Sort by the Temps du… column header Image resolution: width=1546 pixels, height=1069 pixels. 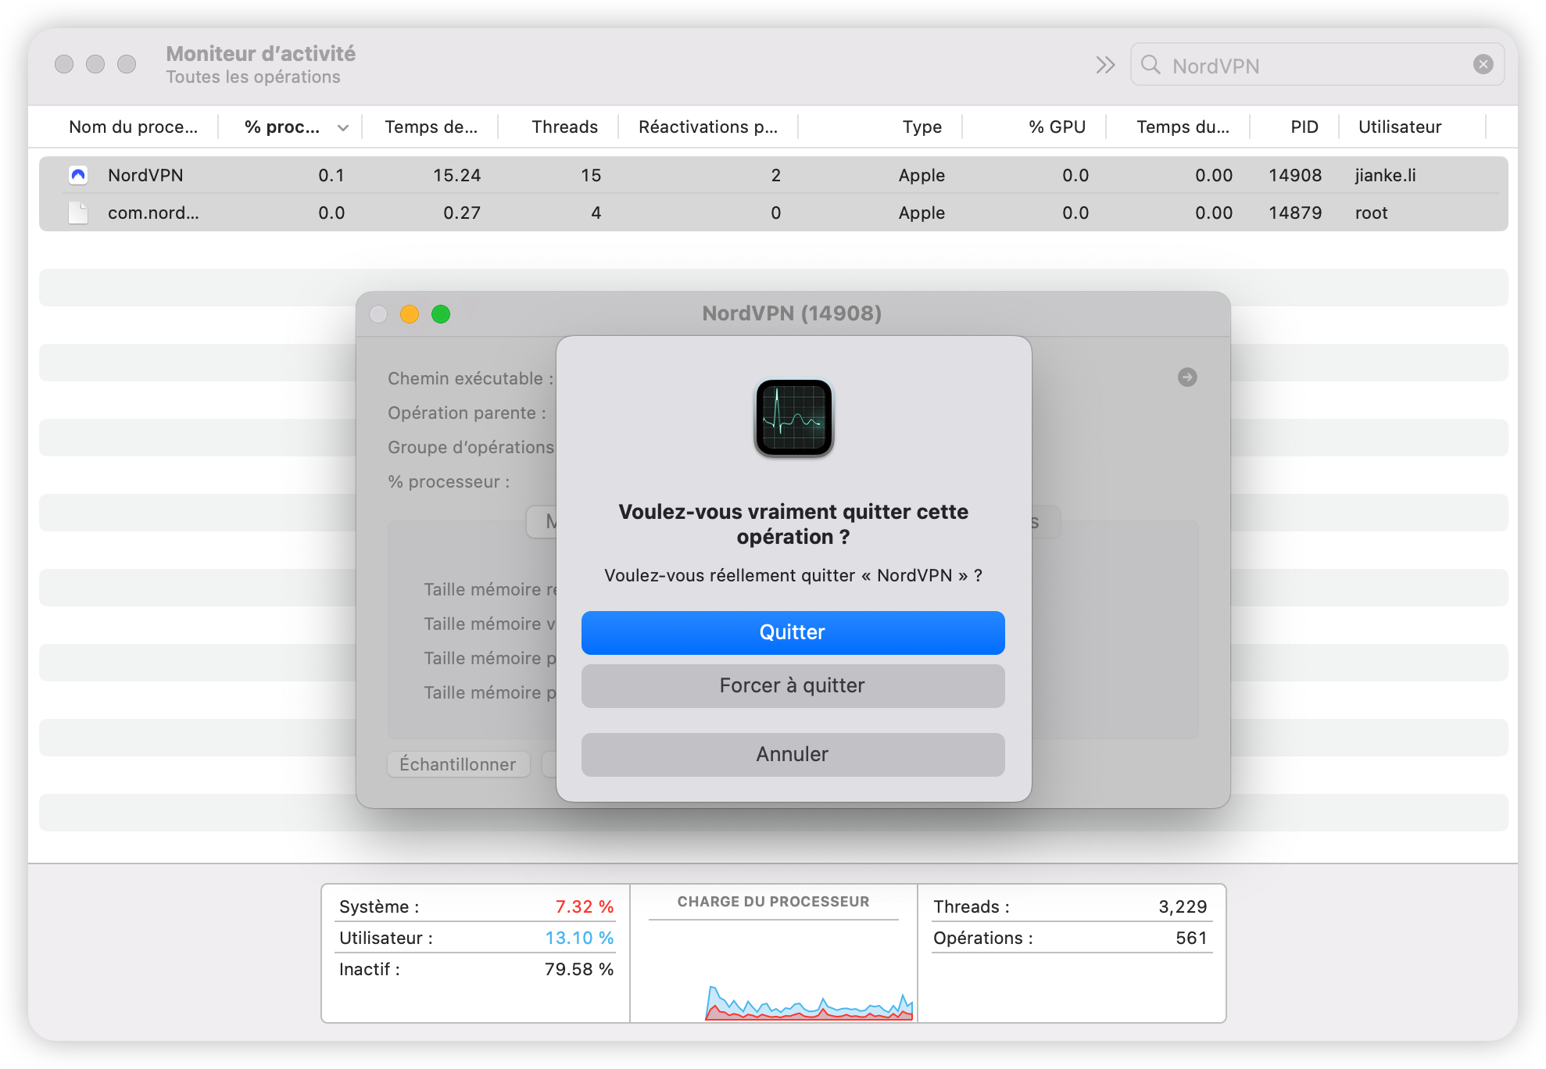pyautogui.click(x=1183, y=127)
